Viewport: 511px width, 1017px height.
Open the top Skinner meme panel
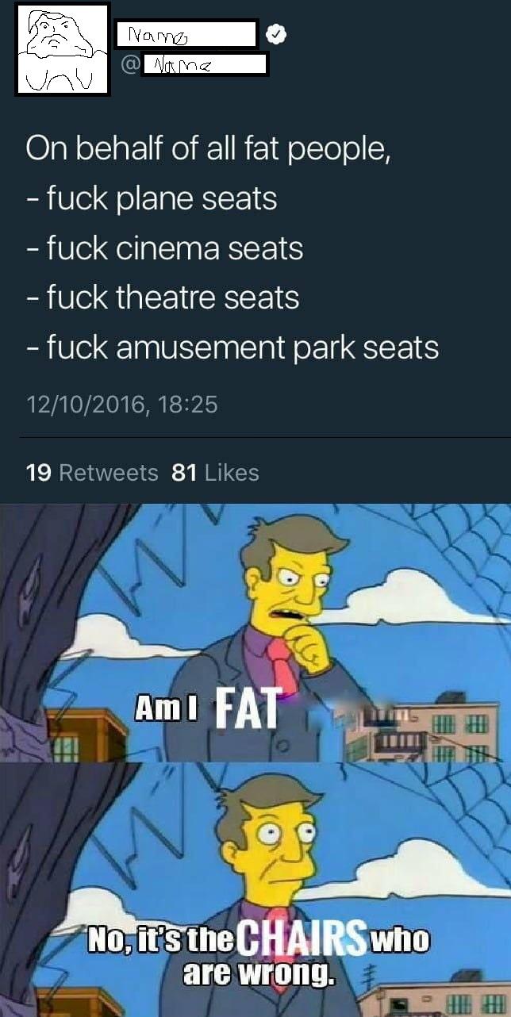click(255, 632)
